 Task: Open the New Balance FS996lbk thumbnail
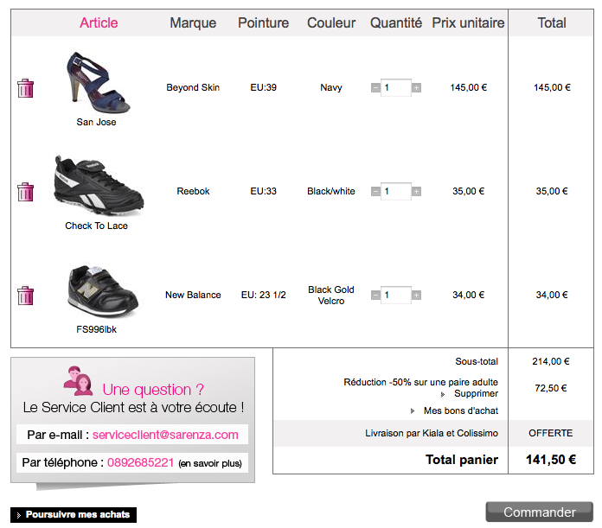(103, 291)
